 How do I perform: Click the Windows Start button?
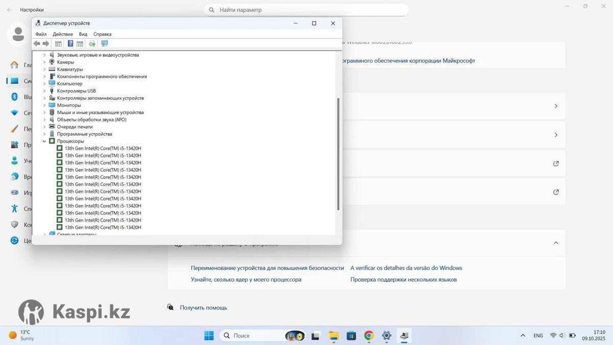[x=209, y=336]
